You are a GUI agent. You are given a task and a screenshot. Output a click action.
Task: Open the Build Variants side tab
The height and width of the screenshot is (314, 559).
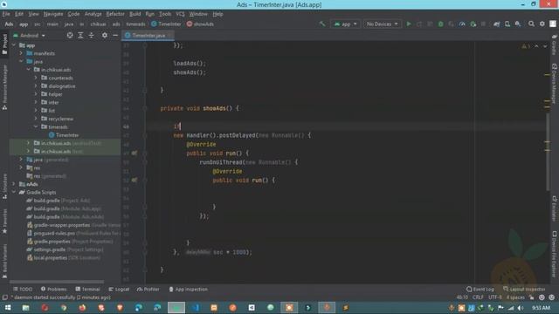pyautogui.click(x=4, y=261)
